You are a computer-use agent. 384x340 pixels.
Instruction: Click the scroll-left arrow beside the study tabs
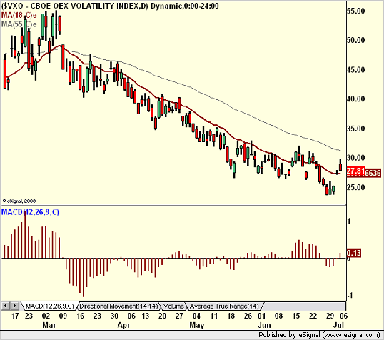[6, 306]
